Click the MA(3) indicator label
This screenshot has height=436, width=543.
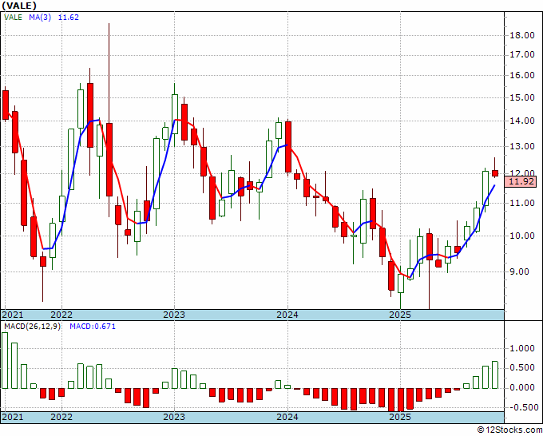click(40, 18)
